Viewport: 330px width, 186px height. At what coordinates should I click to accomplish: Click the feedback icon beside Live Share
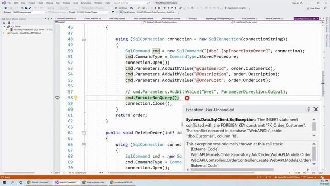[325, 8]
